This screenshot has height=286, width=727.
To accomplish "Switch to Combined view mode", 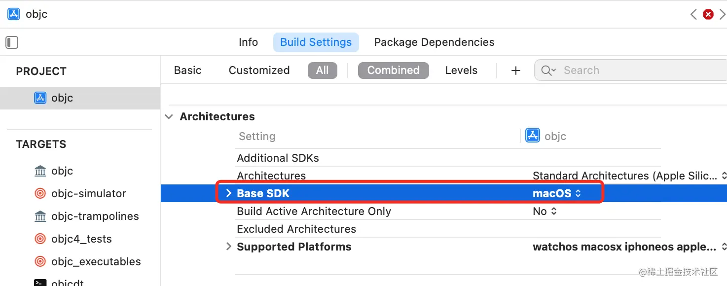I will pos(393,71).
